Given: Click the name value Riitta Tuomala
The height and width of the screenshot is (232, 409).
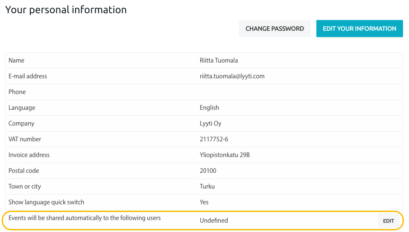Looking at the screenshot, I should (219, 60).
